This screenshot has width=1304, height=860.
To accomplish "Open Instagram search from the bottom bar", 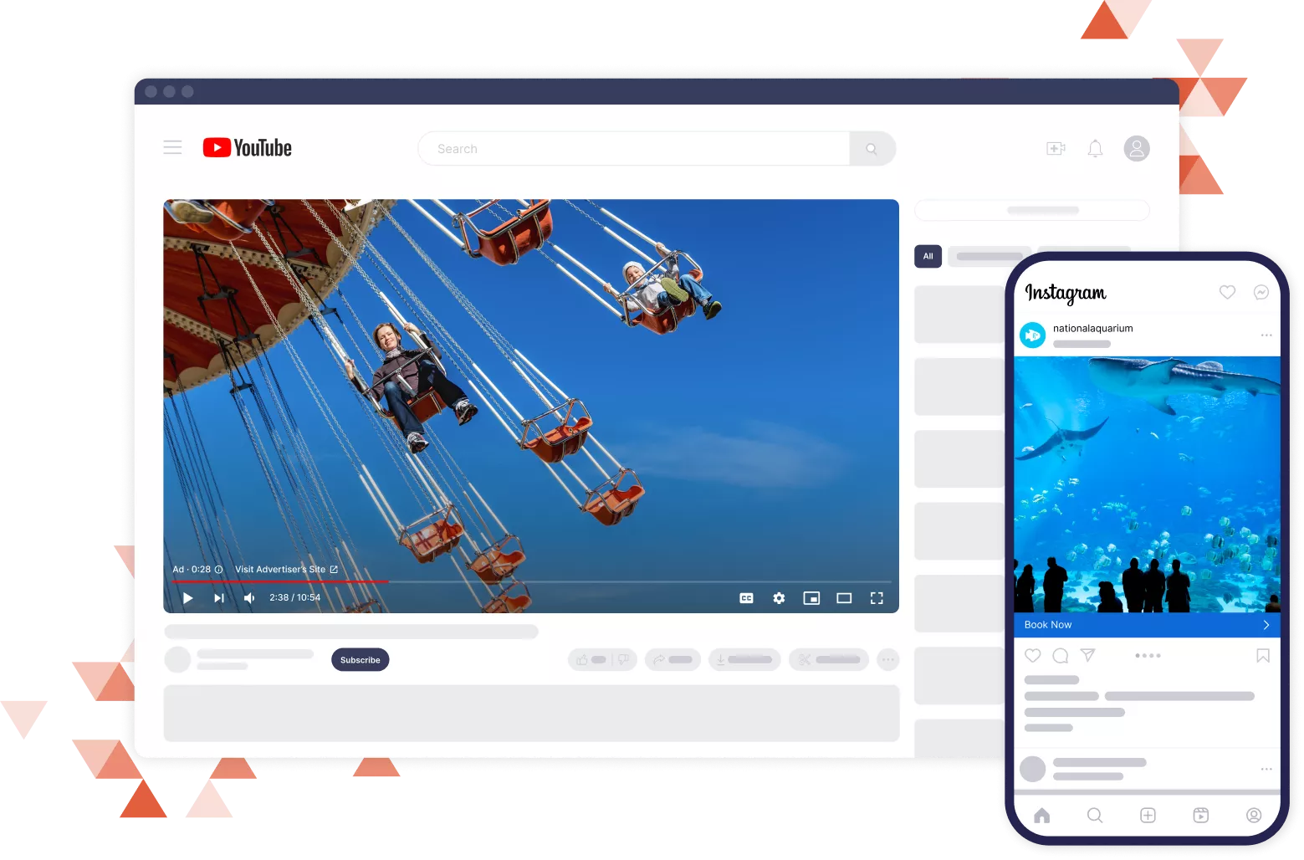I will click(1095, 814).
